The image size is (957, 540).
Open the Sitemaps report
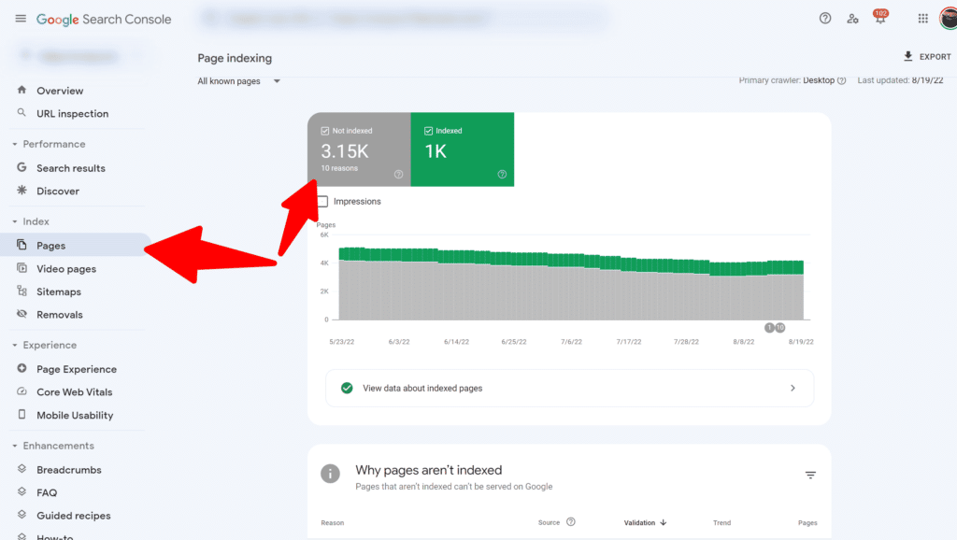(x=59, y=291)
